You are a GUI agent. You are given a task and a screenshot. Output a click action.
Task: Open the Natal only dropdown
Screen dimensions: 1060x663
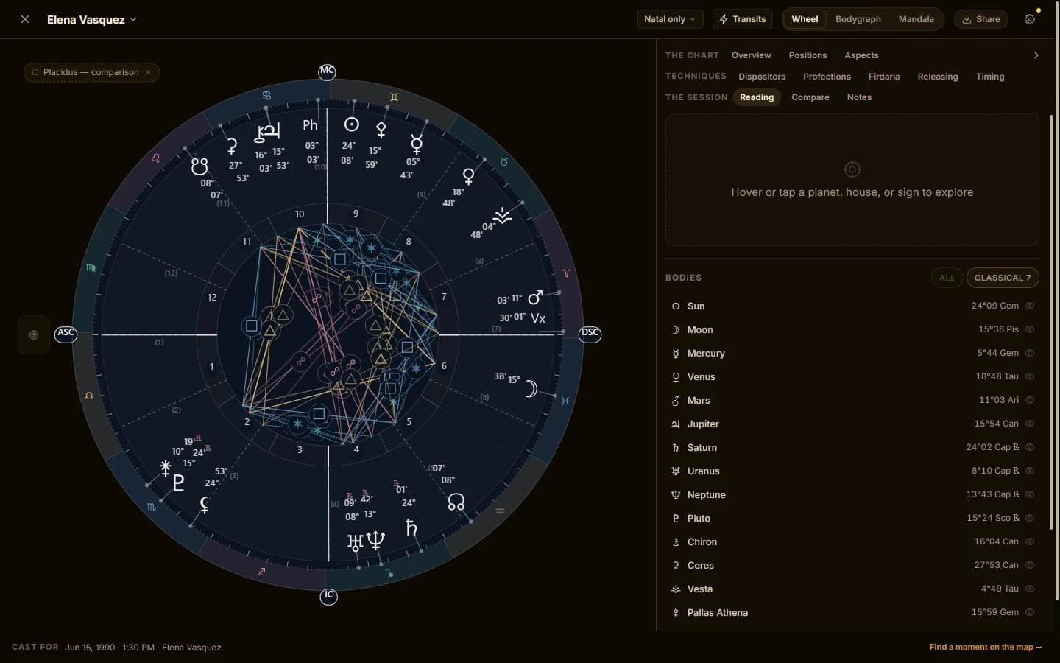click(x=670, y=19)
